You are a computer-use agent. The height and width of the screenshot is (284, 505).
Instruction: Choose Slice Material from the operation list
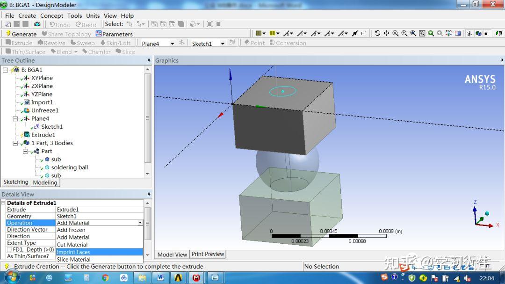click(99, 260)
